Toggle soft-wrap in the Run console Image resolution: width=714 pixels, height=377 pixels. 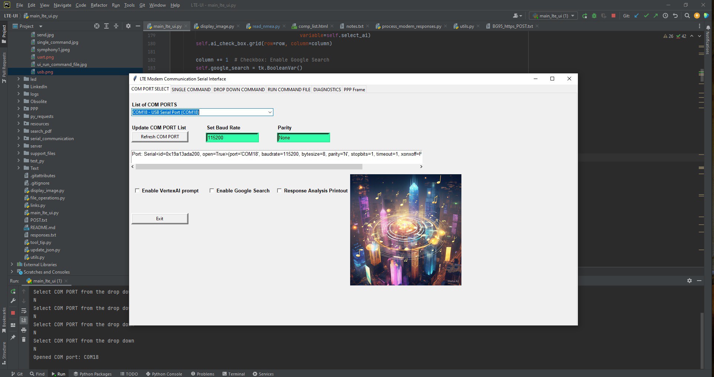(24, 311)
